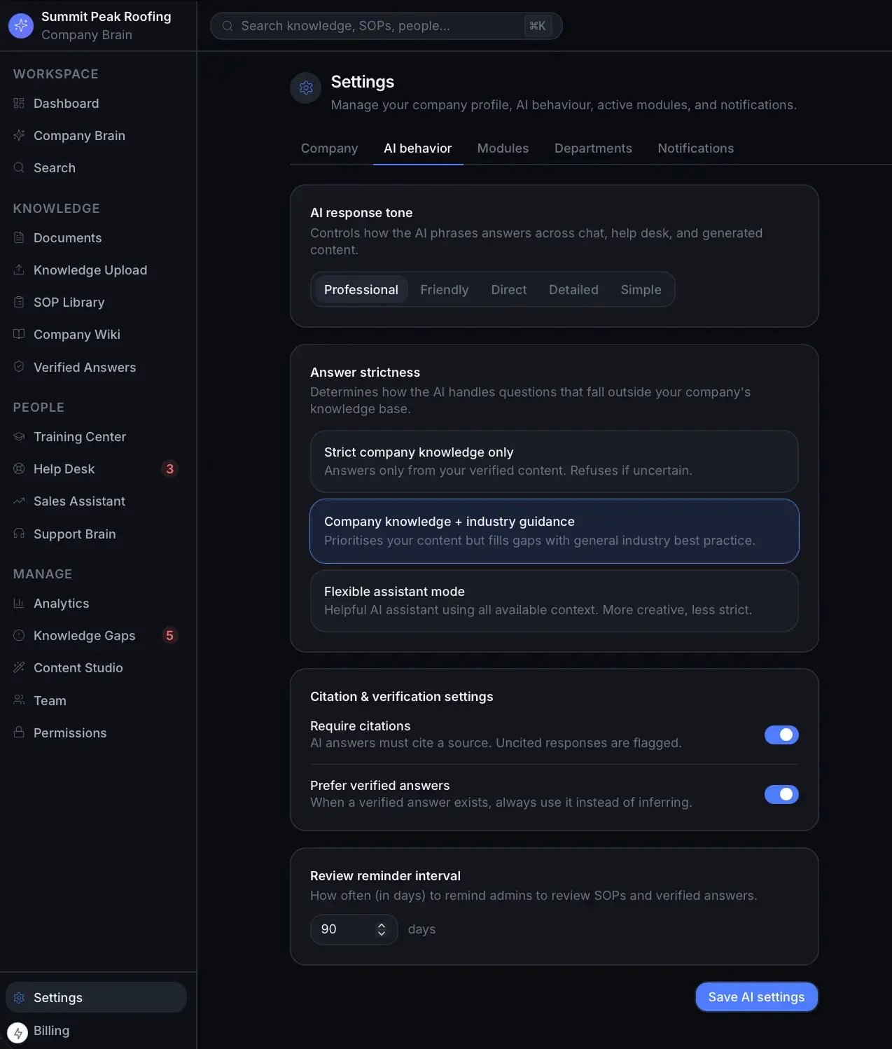Open the AI behavior tab
This screenshot has height=1049, width=892.
[418, 148]
